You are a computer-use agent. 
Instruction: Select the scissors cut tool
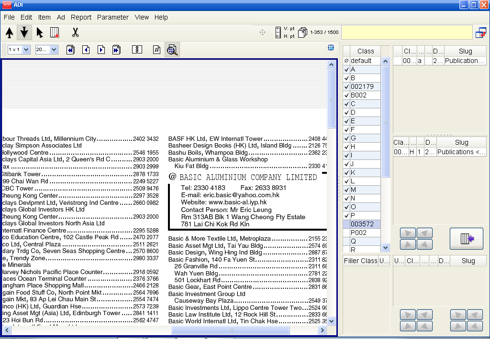(75, 32)
